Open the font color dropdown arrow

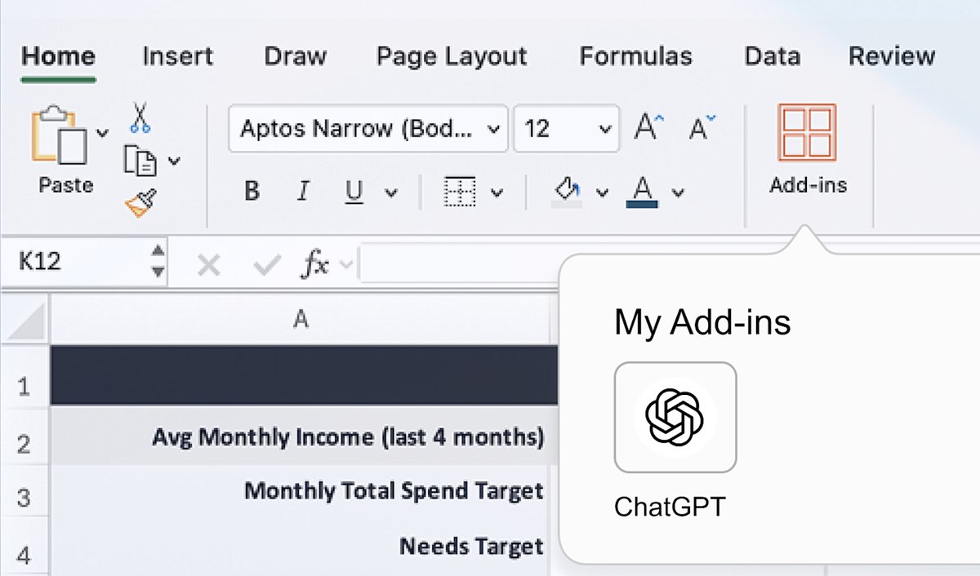[x=678, y=193]
